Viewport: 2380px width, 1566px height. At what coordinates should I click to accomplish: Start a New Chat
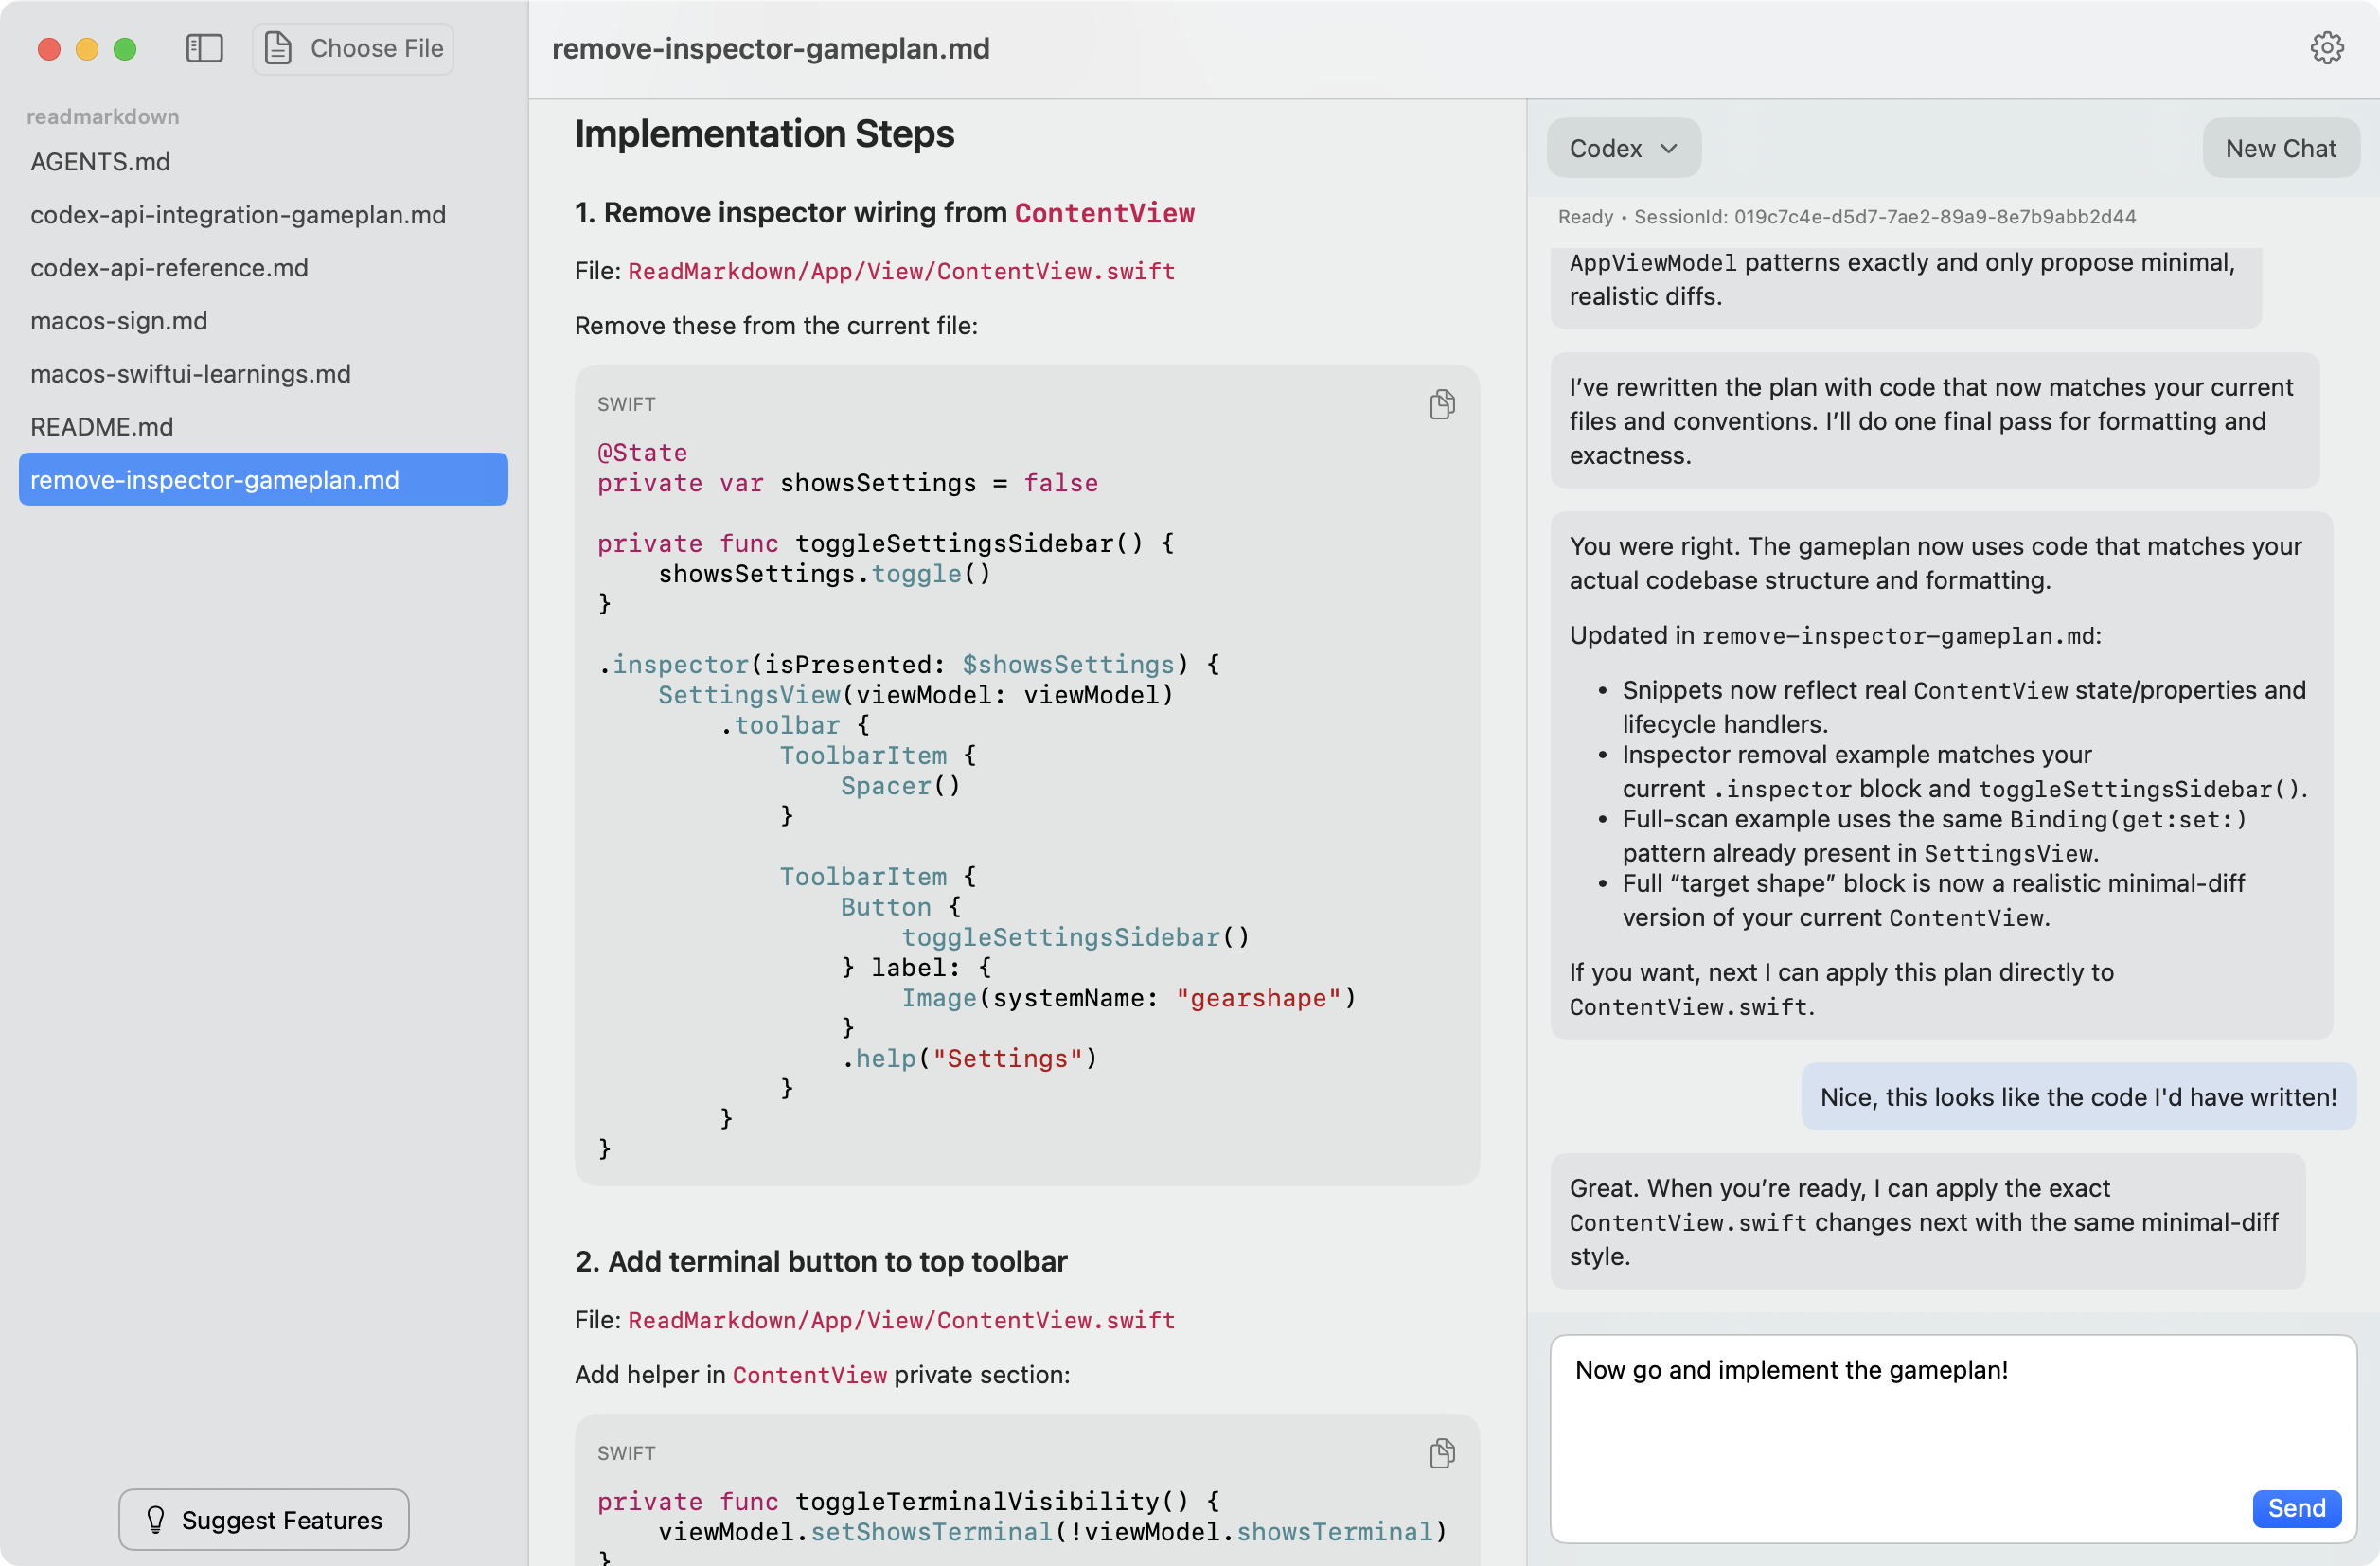coord(2280,148)
